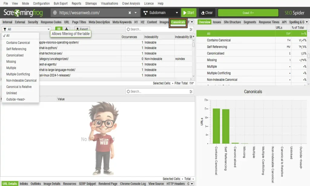Clear the URL field with the X icon
Screen dimensions: 310x186
[x=130, y=13]
